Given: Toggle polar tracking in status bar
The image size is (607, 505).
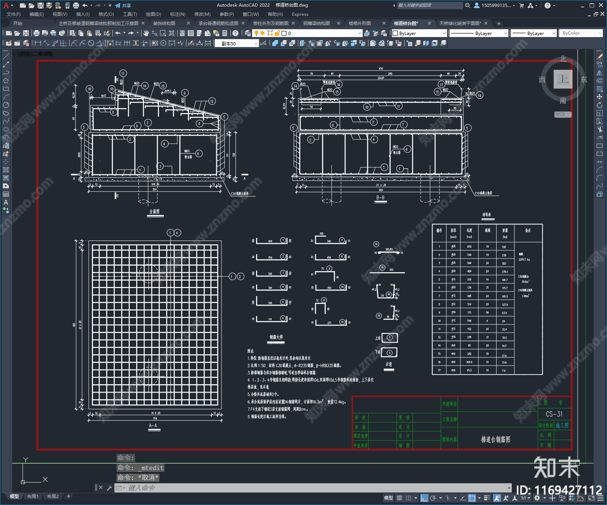Looking at the screenshot, I should point(433,498).
